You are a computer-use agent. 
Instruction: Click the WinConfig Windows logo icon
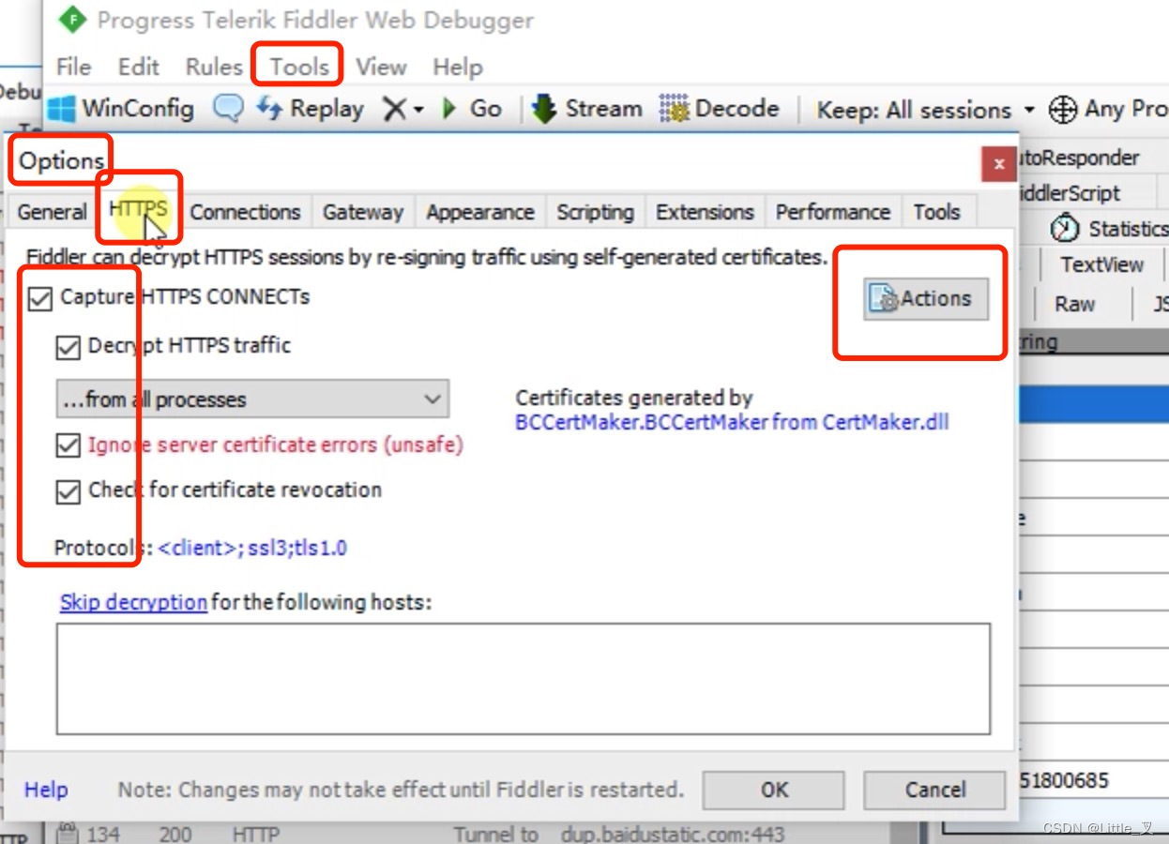pos(62,109)
